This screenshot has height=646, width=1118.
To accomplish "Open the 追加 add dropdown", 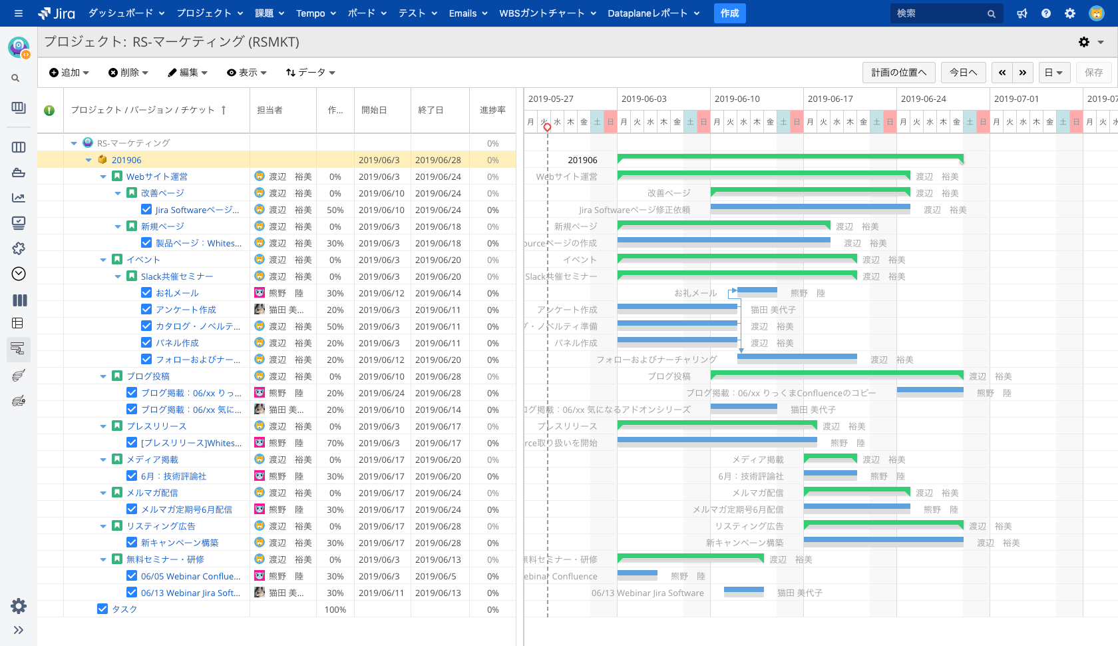I will tap(69, 73).
